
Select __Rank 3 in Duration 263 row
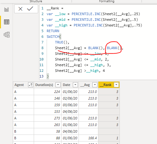109,125
